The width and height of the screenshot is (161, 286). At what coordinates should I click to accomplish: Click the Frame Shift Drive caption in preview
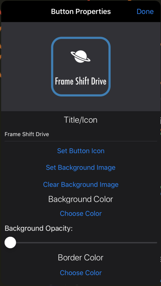(x=81, y=81)
